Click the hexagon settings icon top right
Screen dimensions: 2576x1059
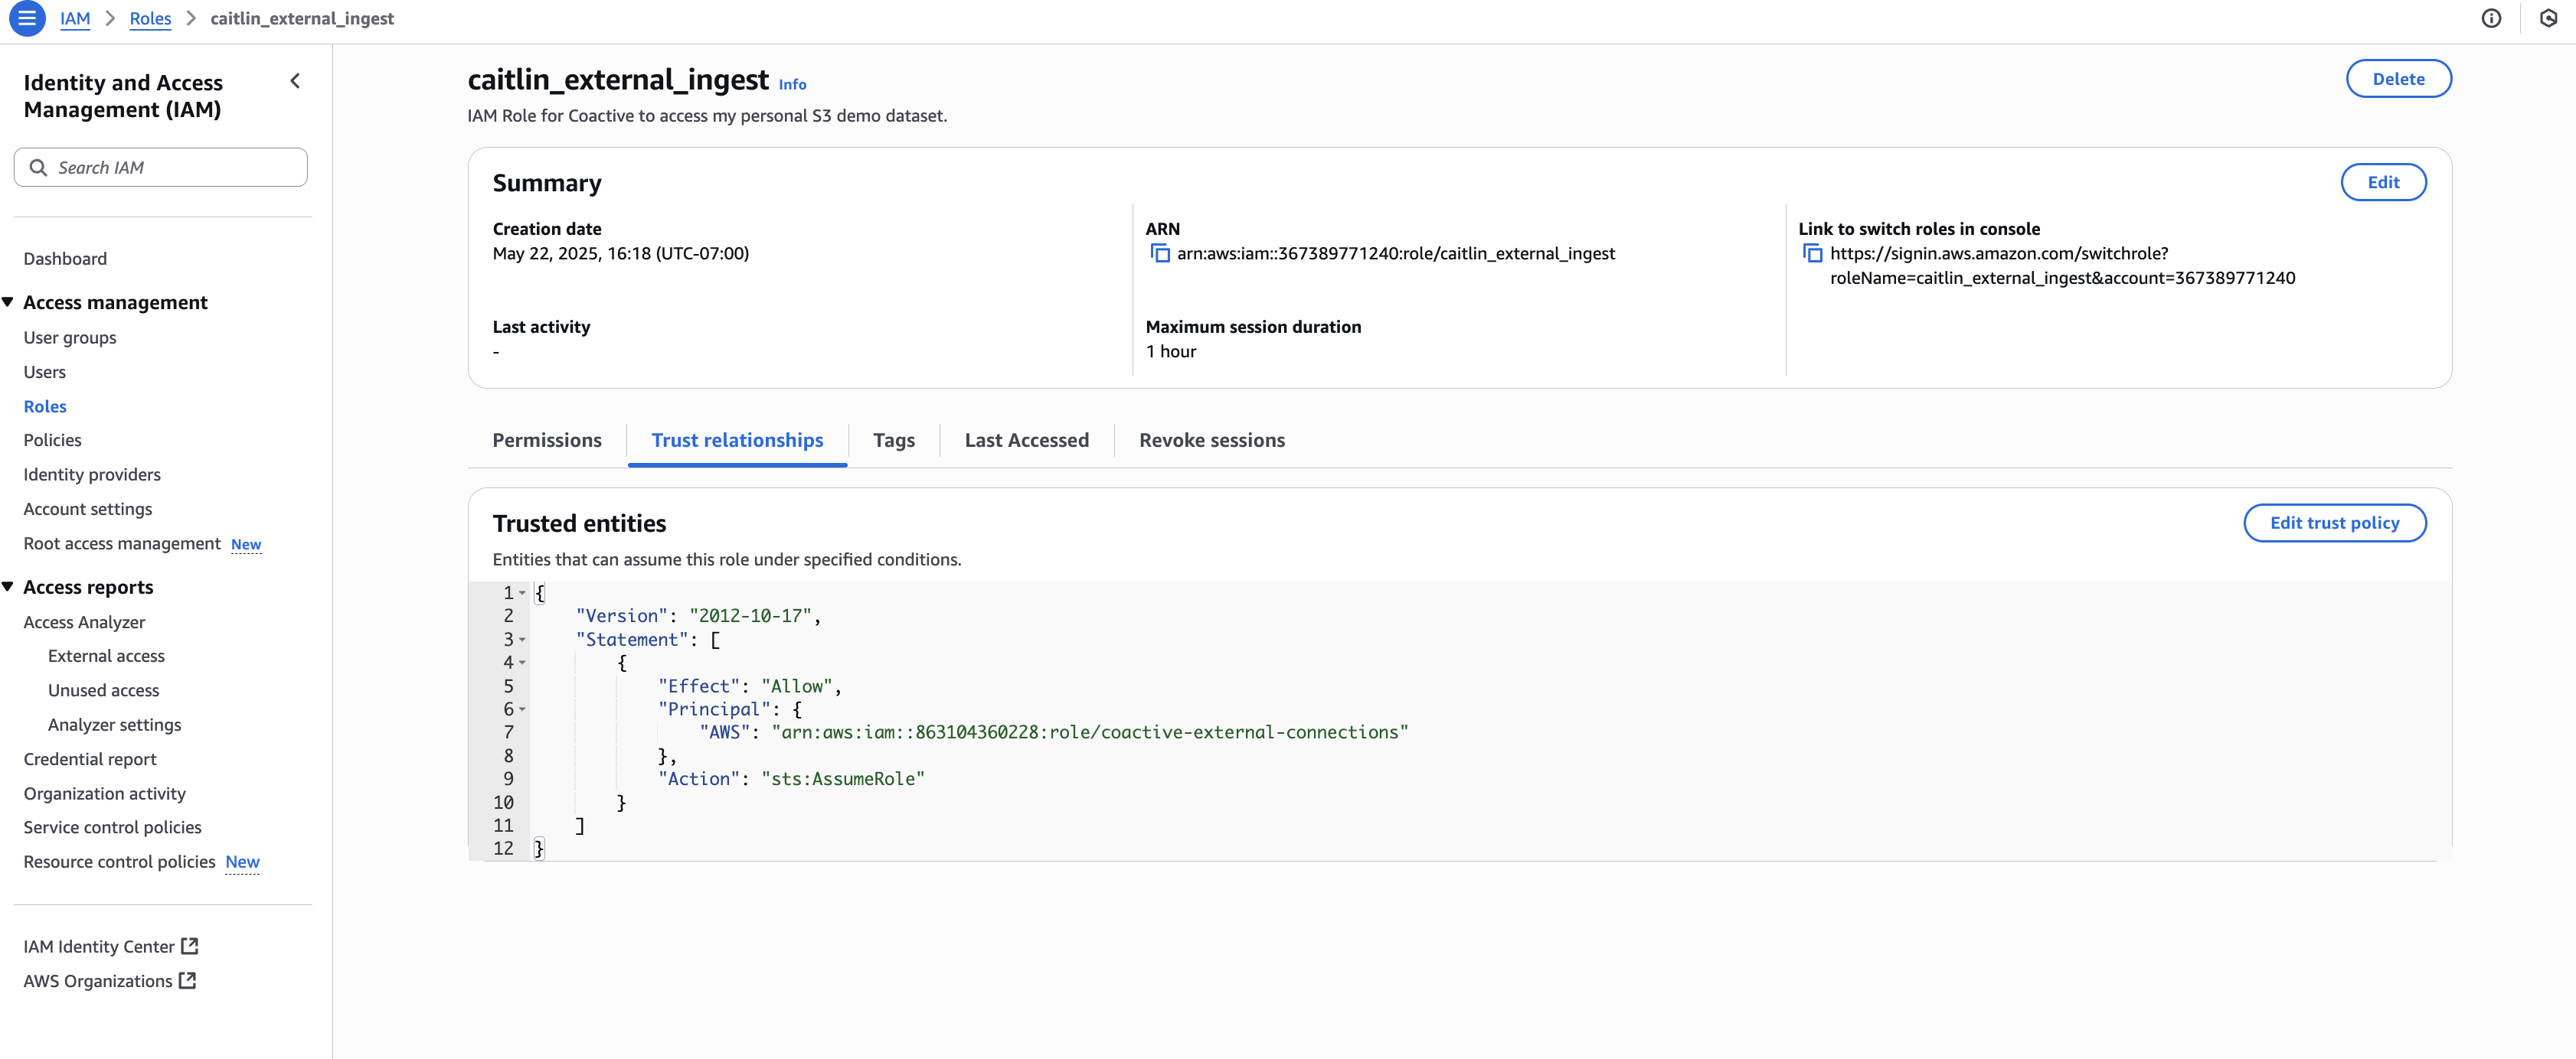click(2548, 18)
